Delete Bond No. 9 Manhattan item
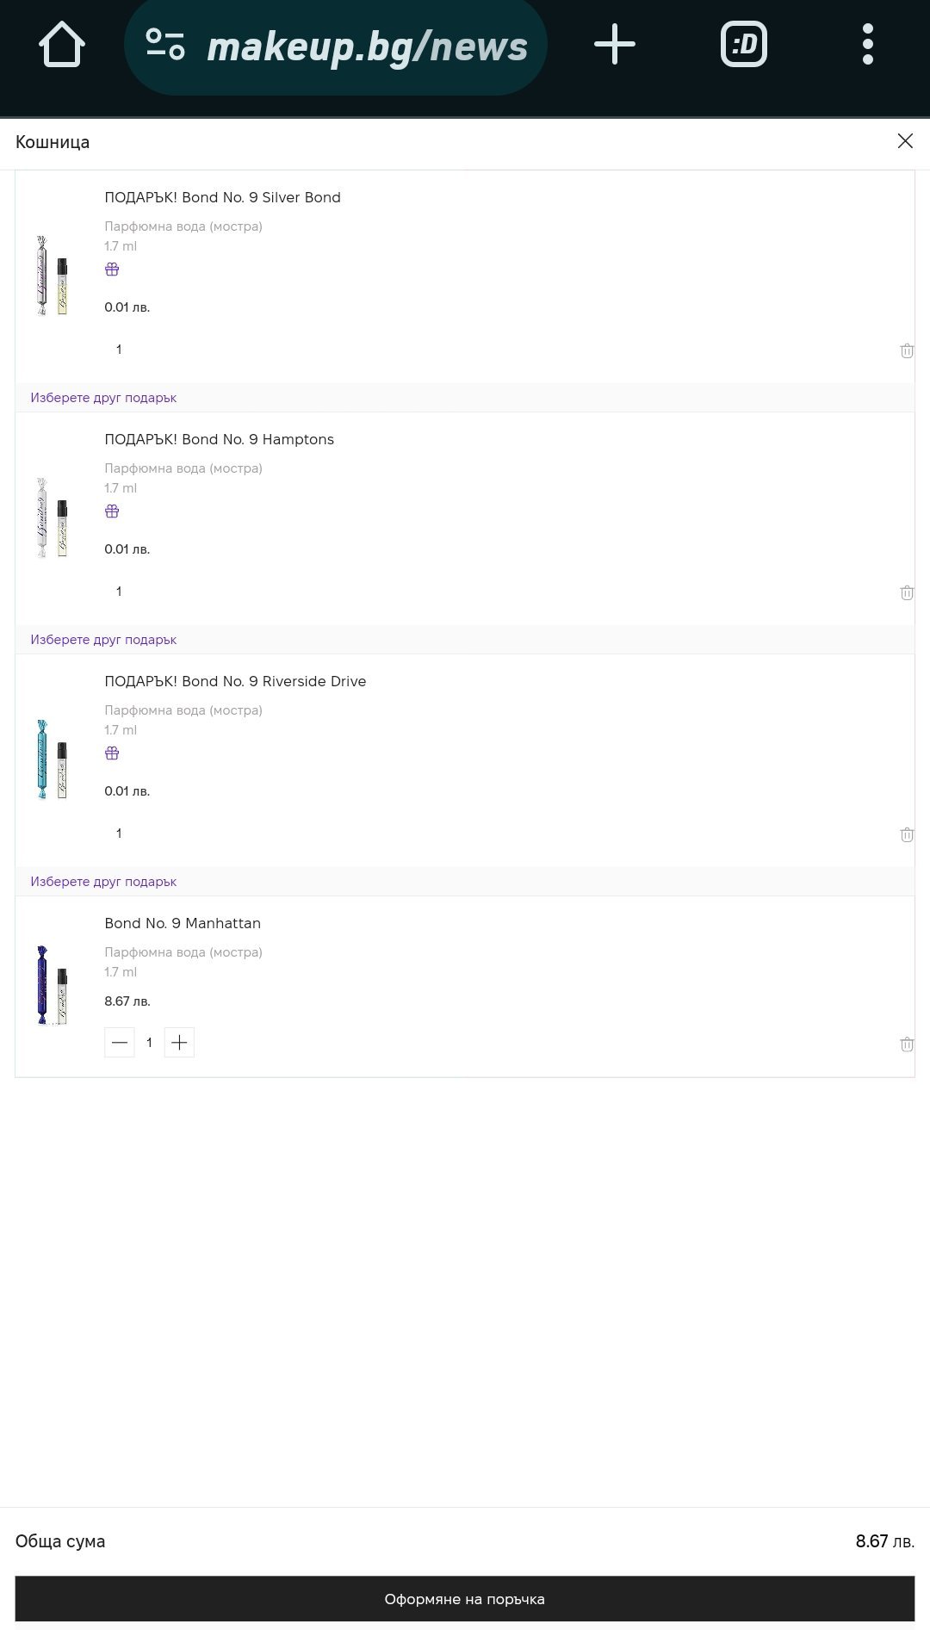This screenshot has width=930, height=1630. [x=906, y=1044]
